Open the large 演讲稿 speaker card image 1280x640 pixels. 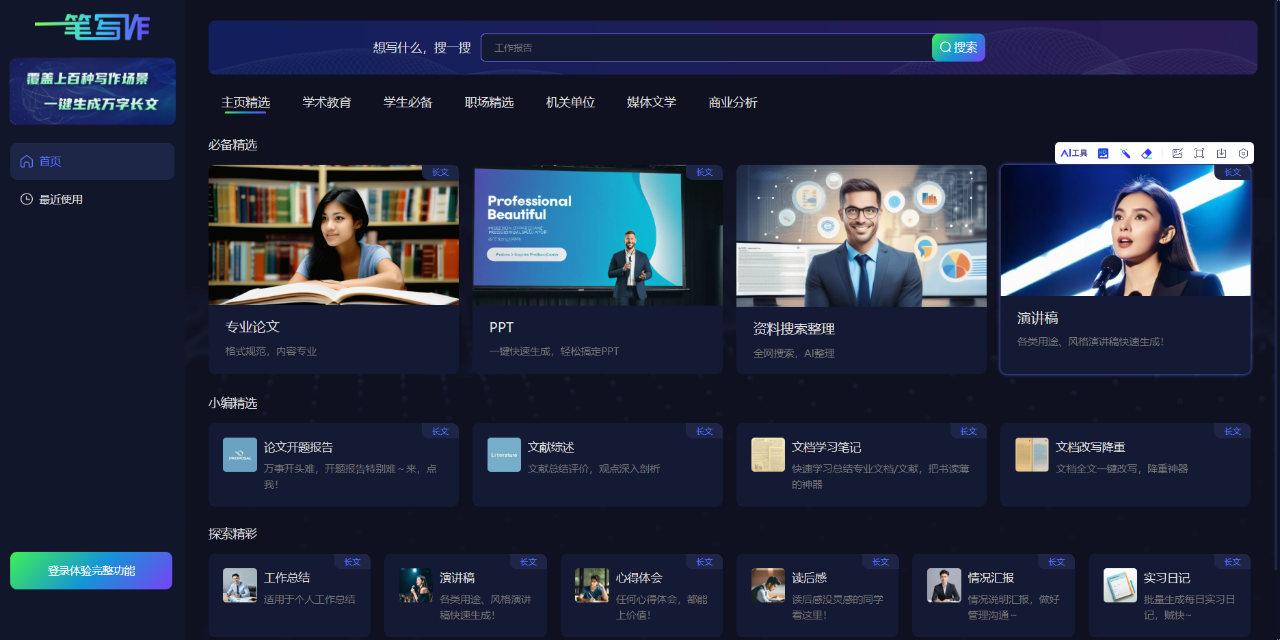(1125, 230)
